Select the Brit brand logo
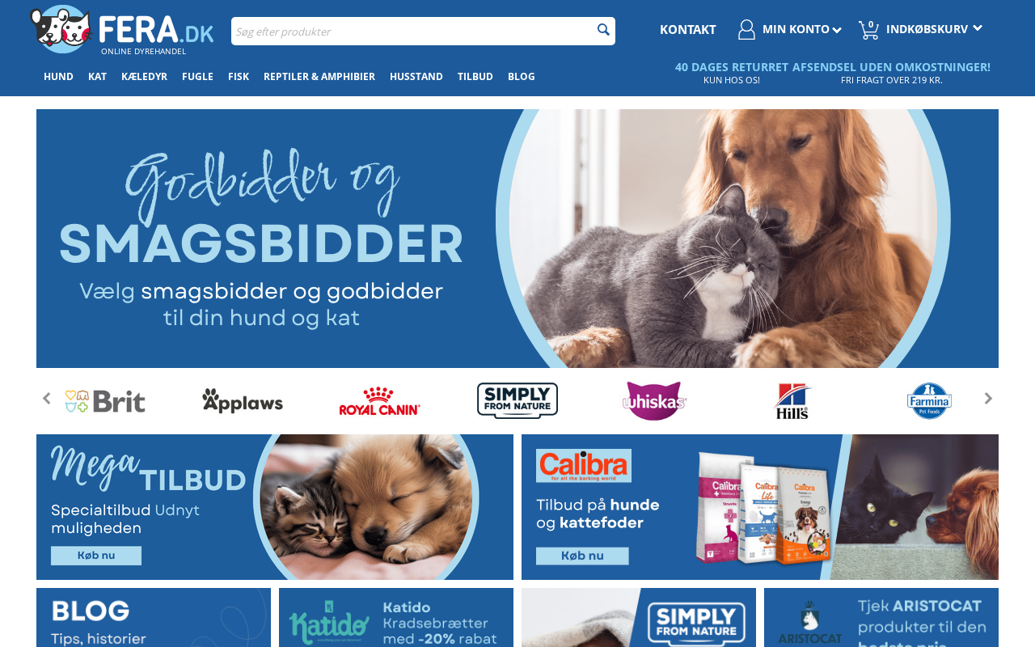1035x647 pixels. pos(105,400)
